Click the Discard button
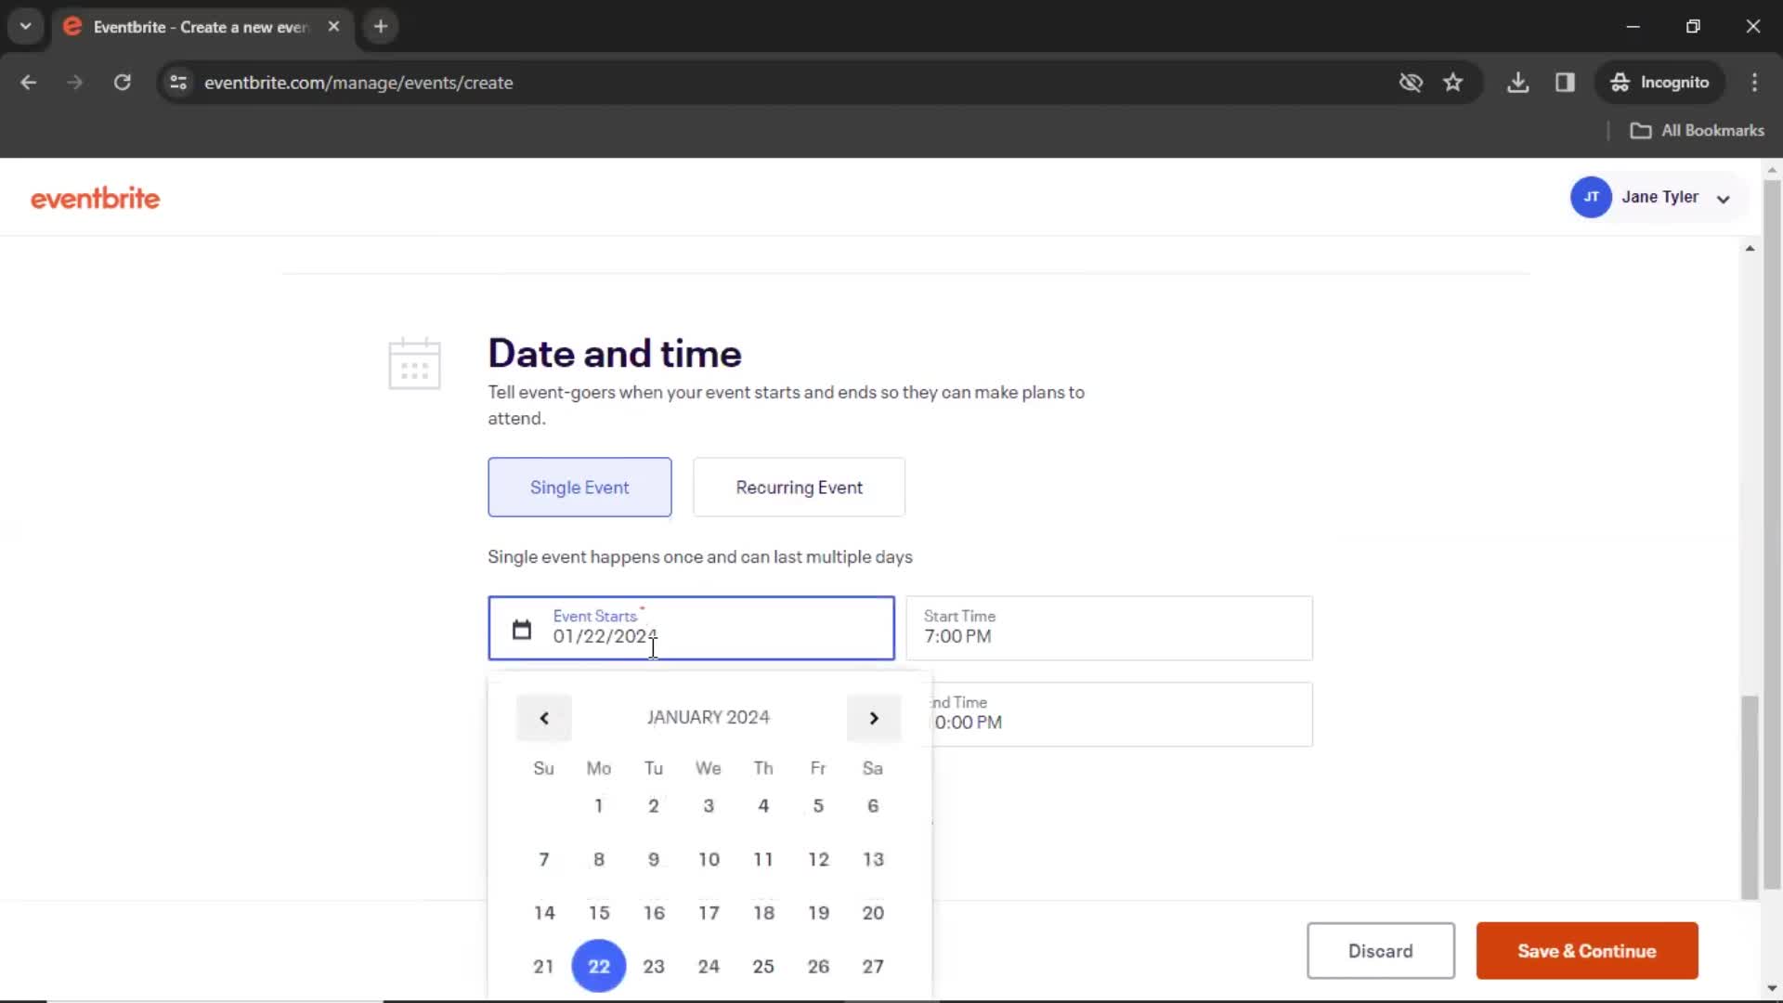1783x1003 pixels. click(1380, 950)
